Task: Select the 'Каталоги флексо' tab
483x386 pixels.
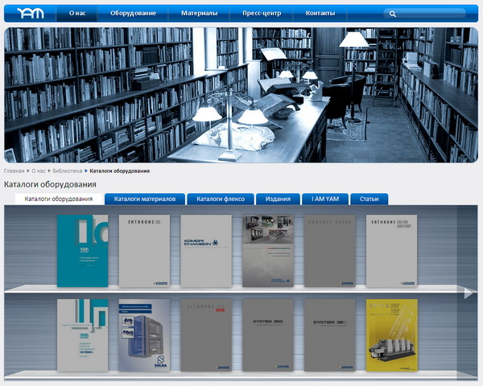Action: click(x=221, y=199)
